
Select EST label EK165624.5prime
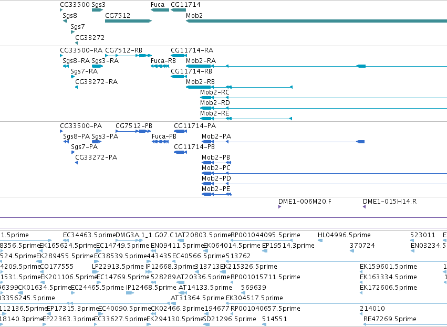click(x=68, y=246)
